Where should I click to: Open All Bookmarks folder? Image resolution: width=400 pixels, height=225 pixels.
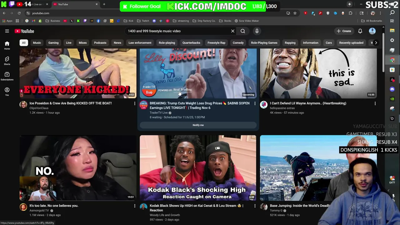pos(372,21)
